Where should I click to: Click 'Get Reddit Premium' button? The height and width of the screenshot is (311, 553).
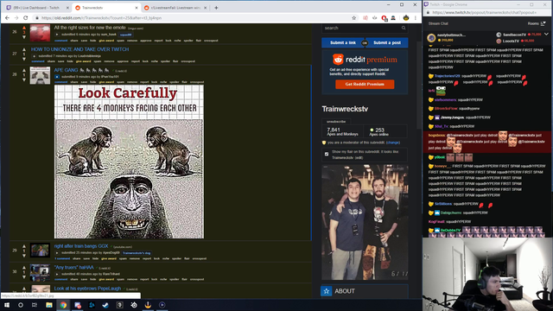pos(365,85)
